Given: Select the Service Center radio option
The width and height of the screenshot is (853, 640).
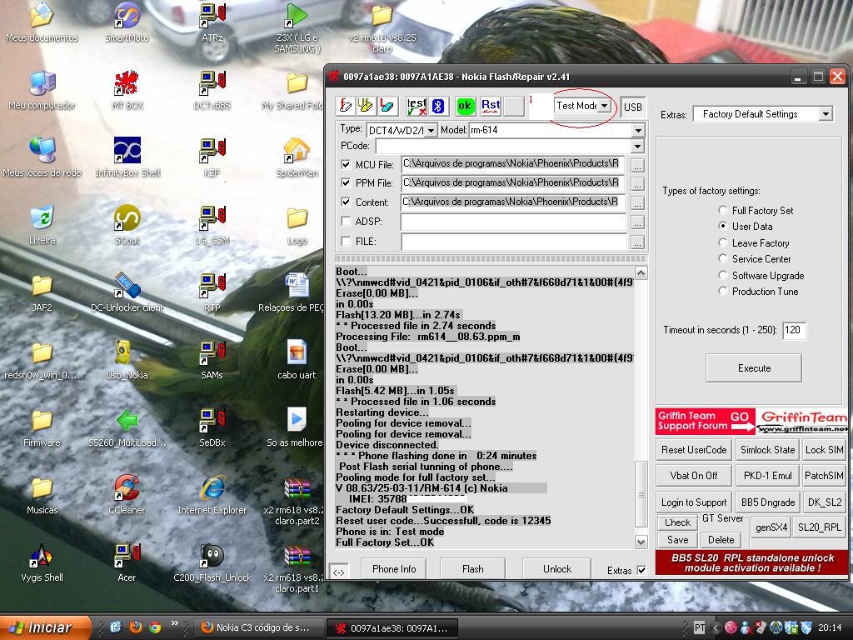Looking at the screenshot, I should pos(723,258).
